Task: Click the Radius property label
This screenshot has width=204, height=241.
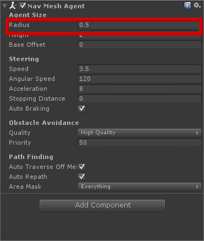Action: click(x=19, y=25)
